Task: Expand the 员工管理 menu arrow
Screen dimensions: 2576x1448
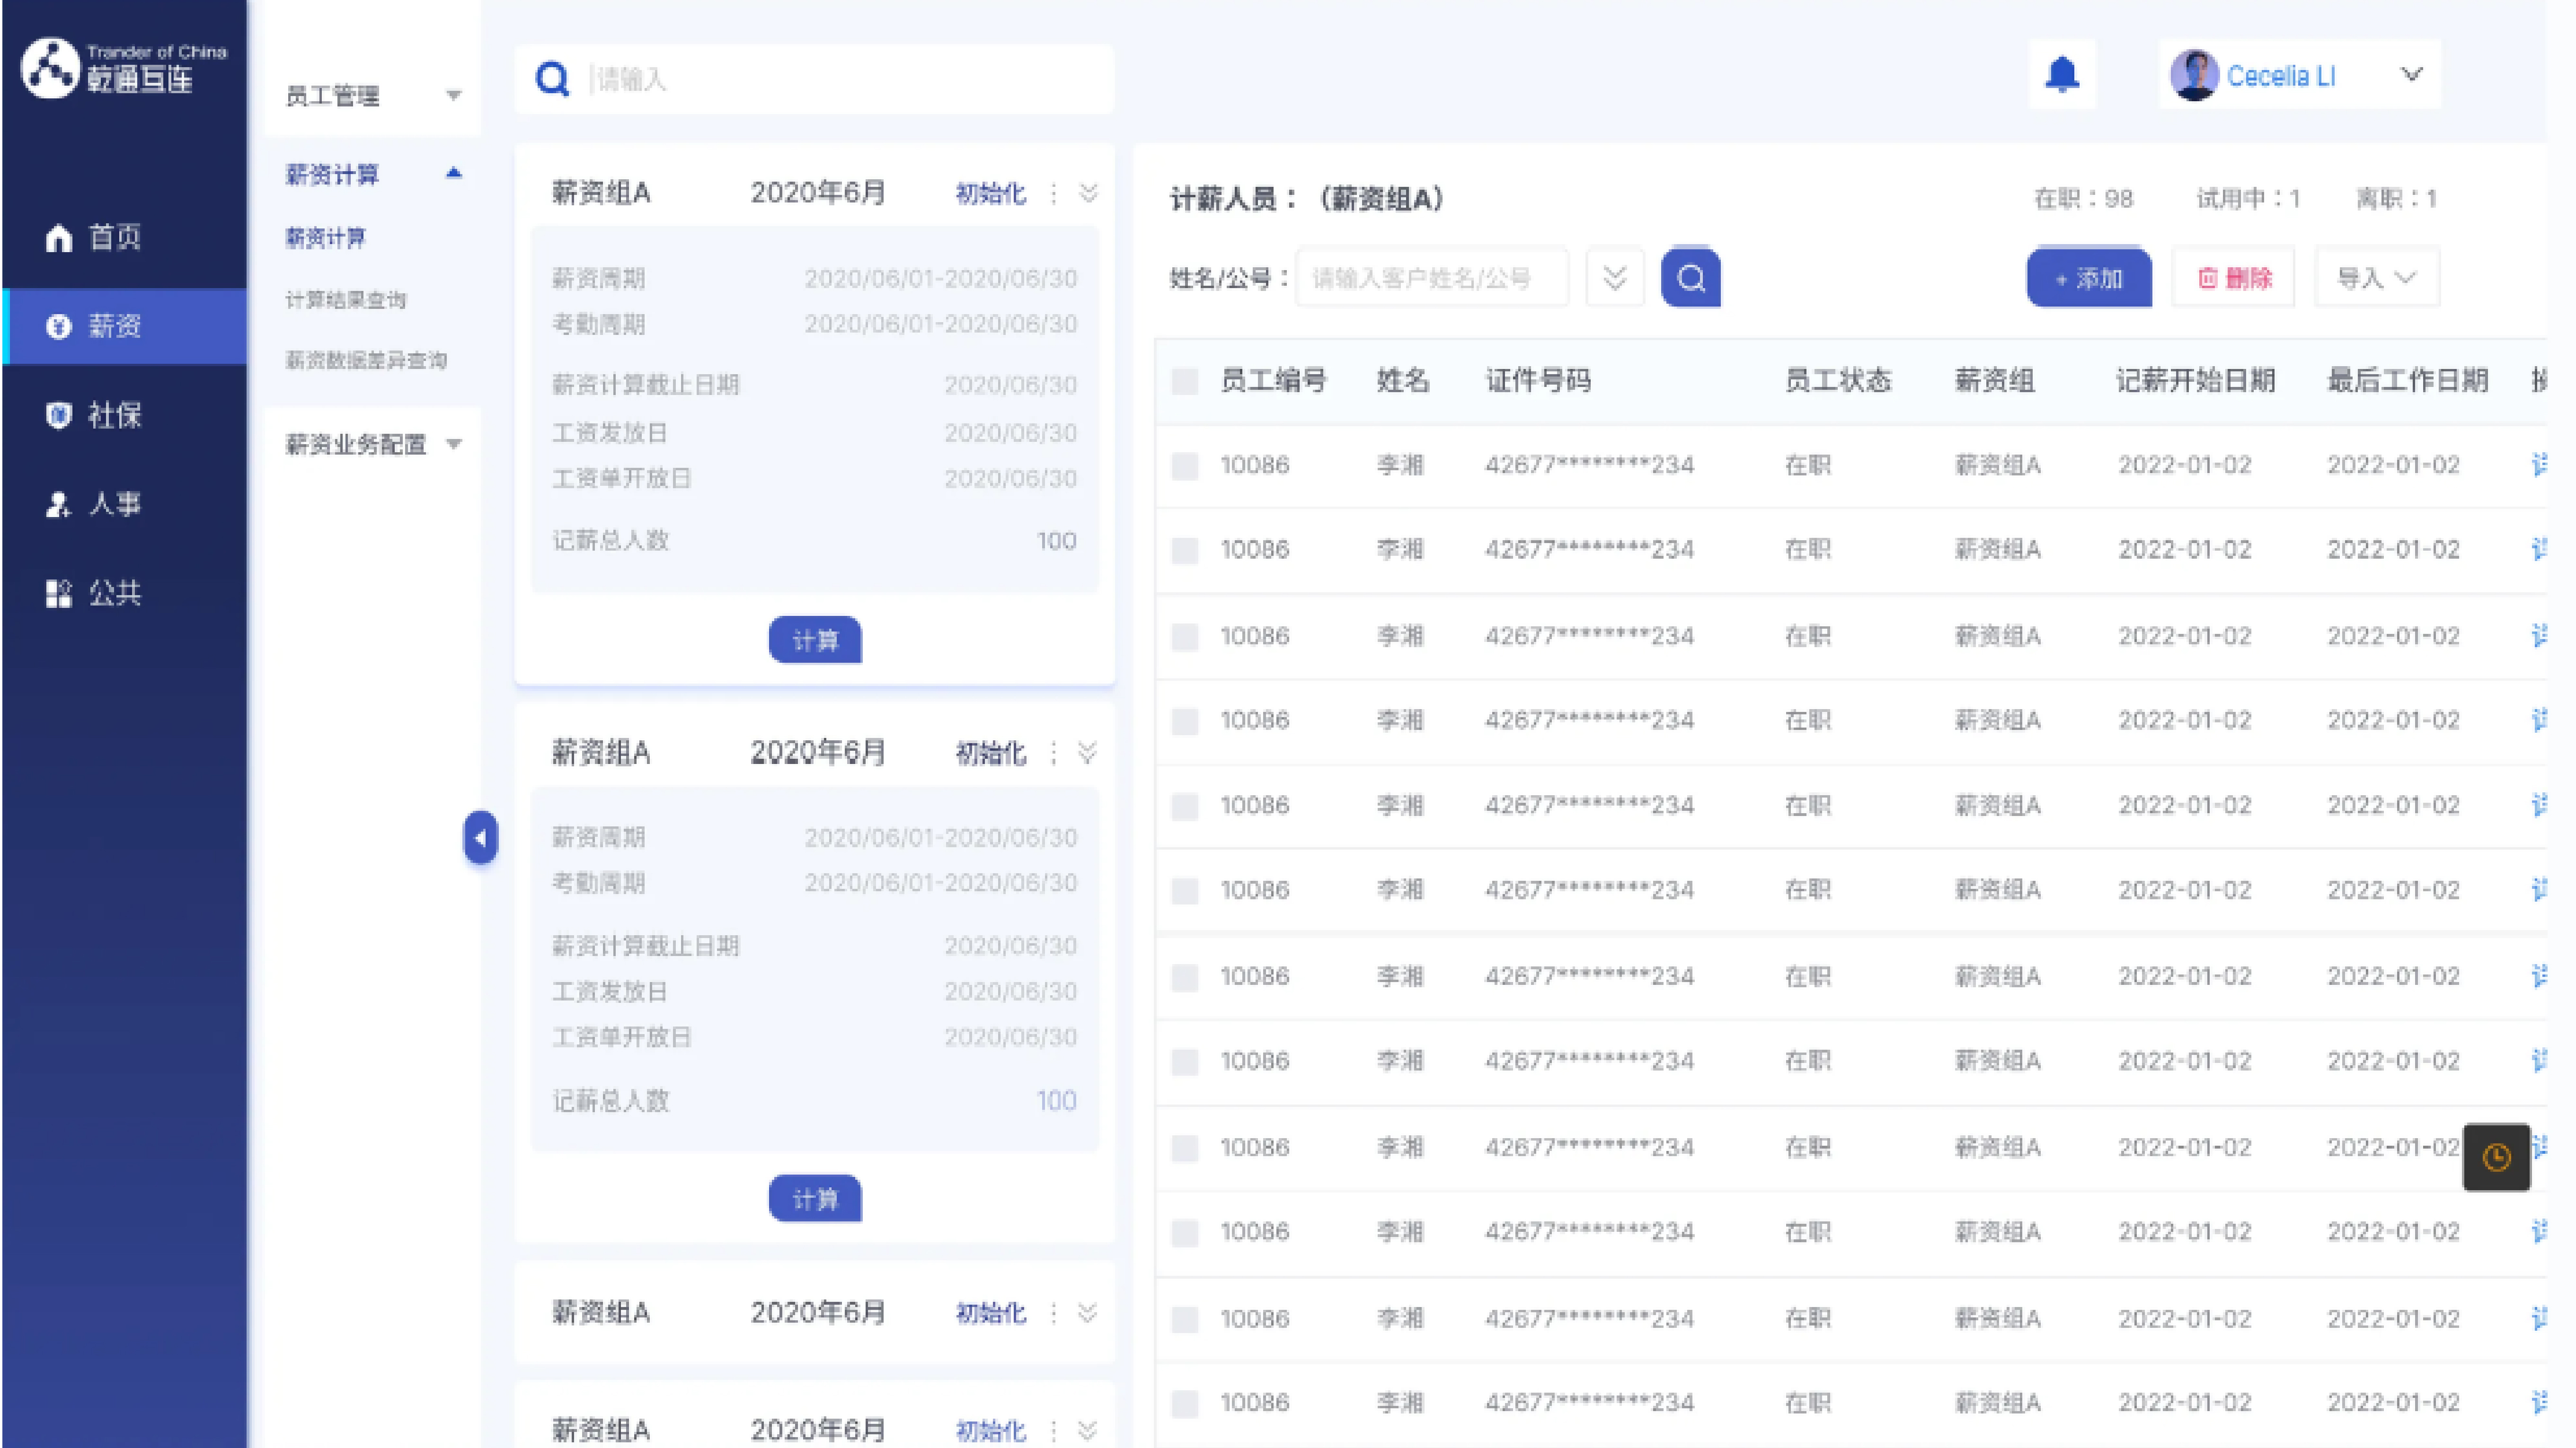Action: pos(454,96)
